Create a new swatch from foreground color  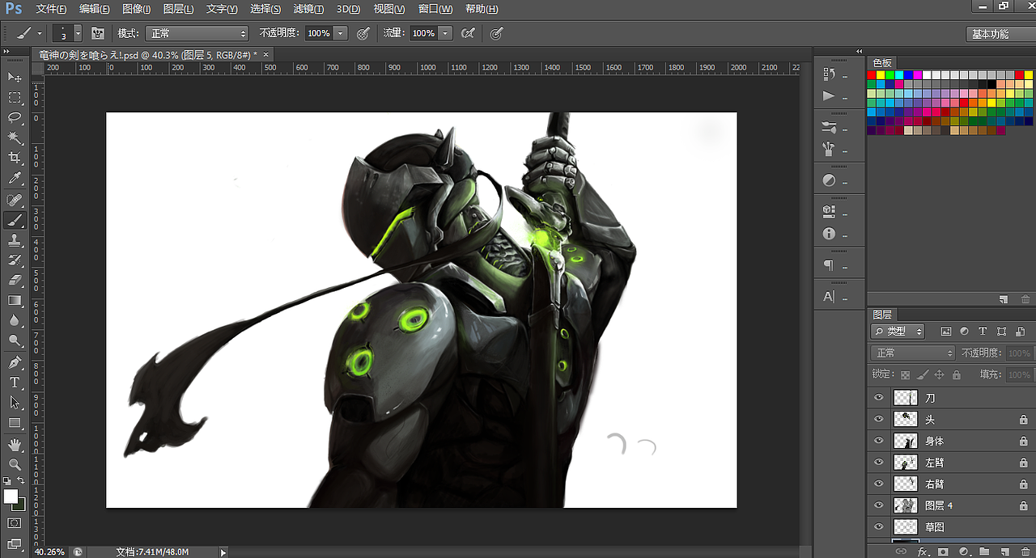click(x=1004, y=299)
